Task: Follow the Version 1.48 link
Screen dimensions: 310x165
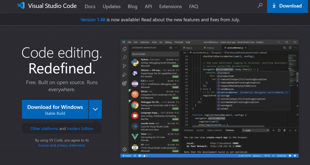Action: (93, 20)
